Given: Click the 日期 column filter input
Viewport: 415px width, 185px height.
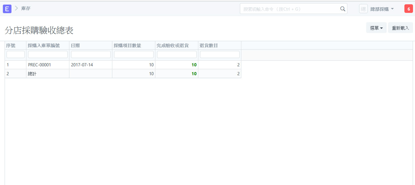Looking at the screenshot, I should pyautogui.click(x=91, y=54).
